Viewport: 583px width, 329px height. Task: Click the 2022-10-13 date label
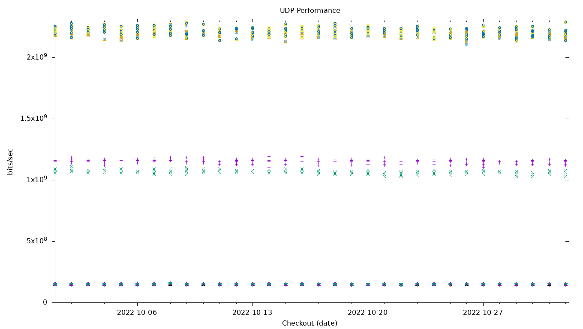click(x=252, y=313)
